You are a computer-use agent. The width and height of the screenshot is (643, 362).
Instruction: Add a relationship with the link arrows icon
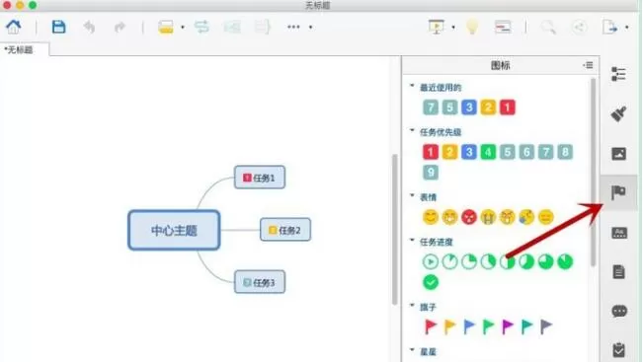(x=201, y=27)
